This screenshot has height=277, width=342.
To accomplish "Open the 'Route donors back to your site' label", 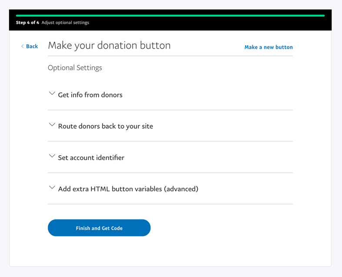I will click(x=105, y=126).
